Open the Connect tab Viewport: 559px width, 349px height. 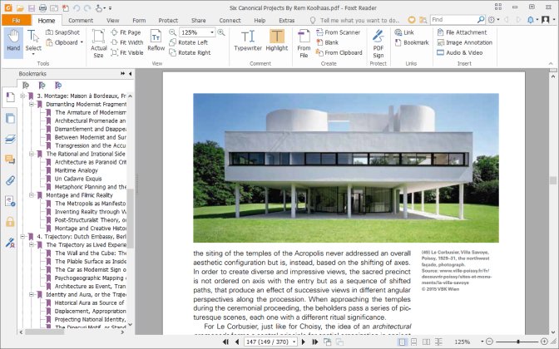click(x=230, y=20)
